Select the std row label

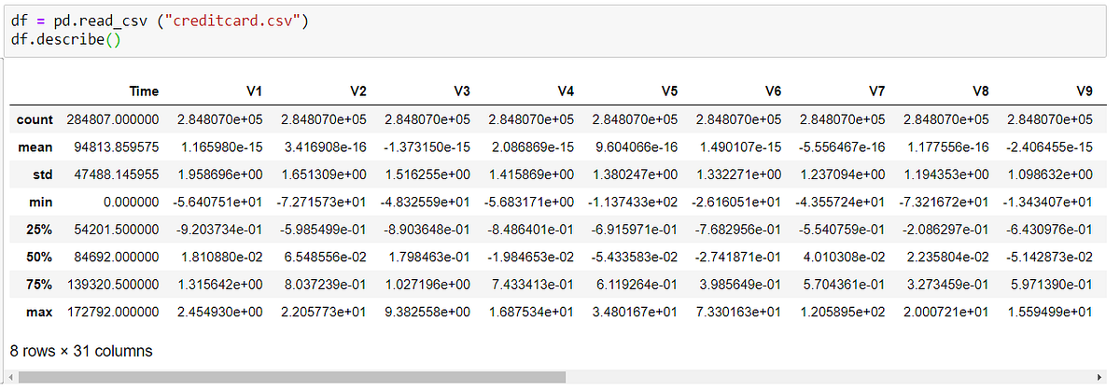(x=41, y=175)
